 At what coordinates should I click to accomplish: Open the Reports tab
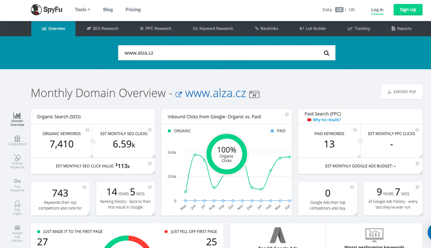pos(402,28)
